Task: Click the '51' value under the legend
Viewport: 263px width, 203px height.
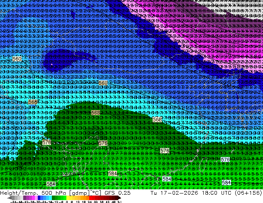Action: [x=119, y=202]
